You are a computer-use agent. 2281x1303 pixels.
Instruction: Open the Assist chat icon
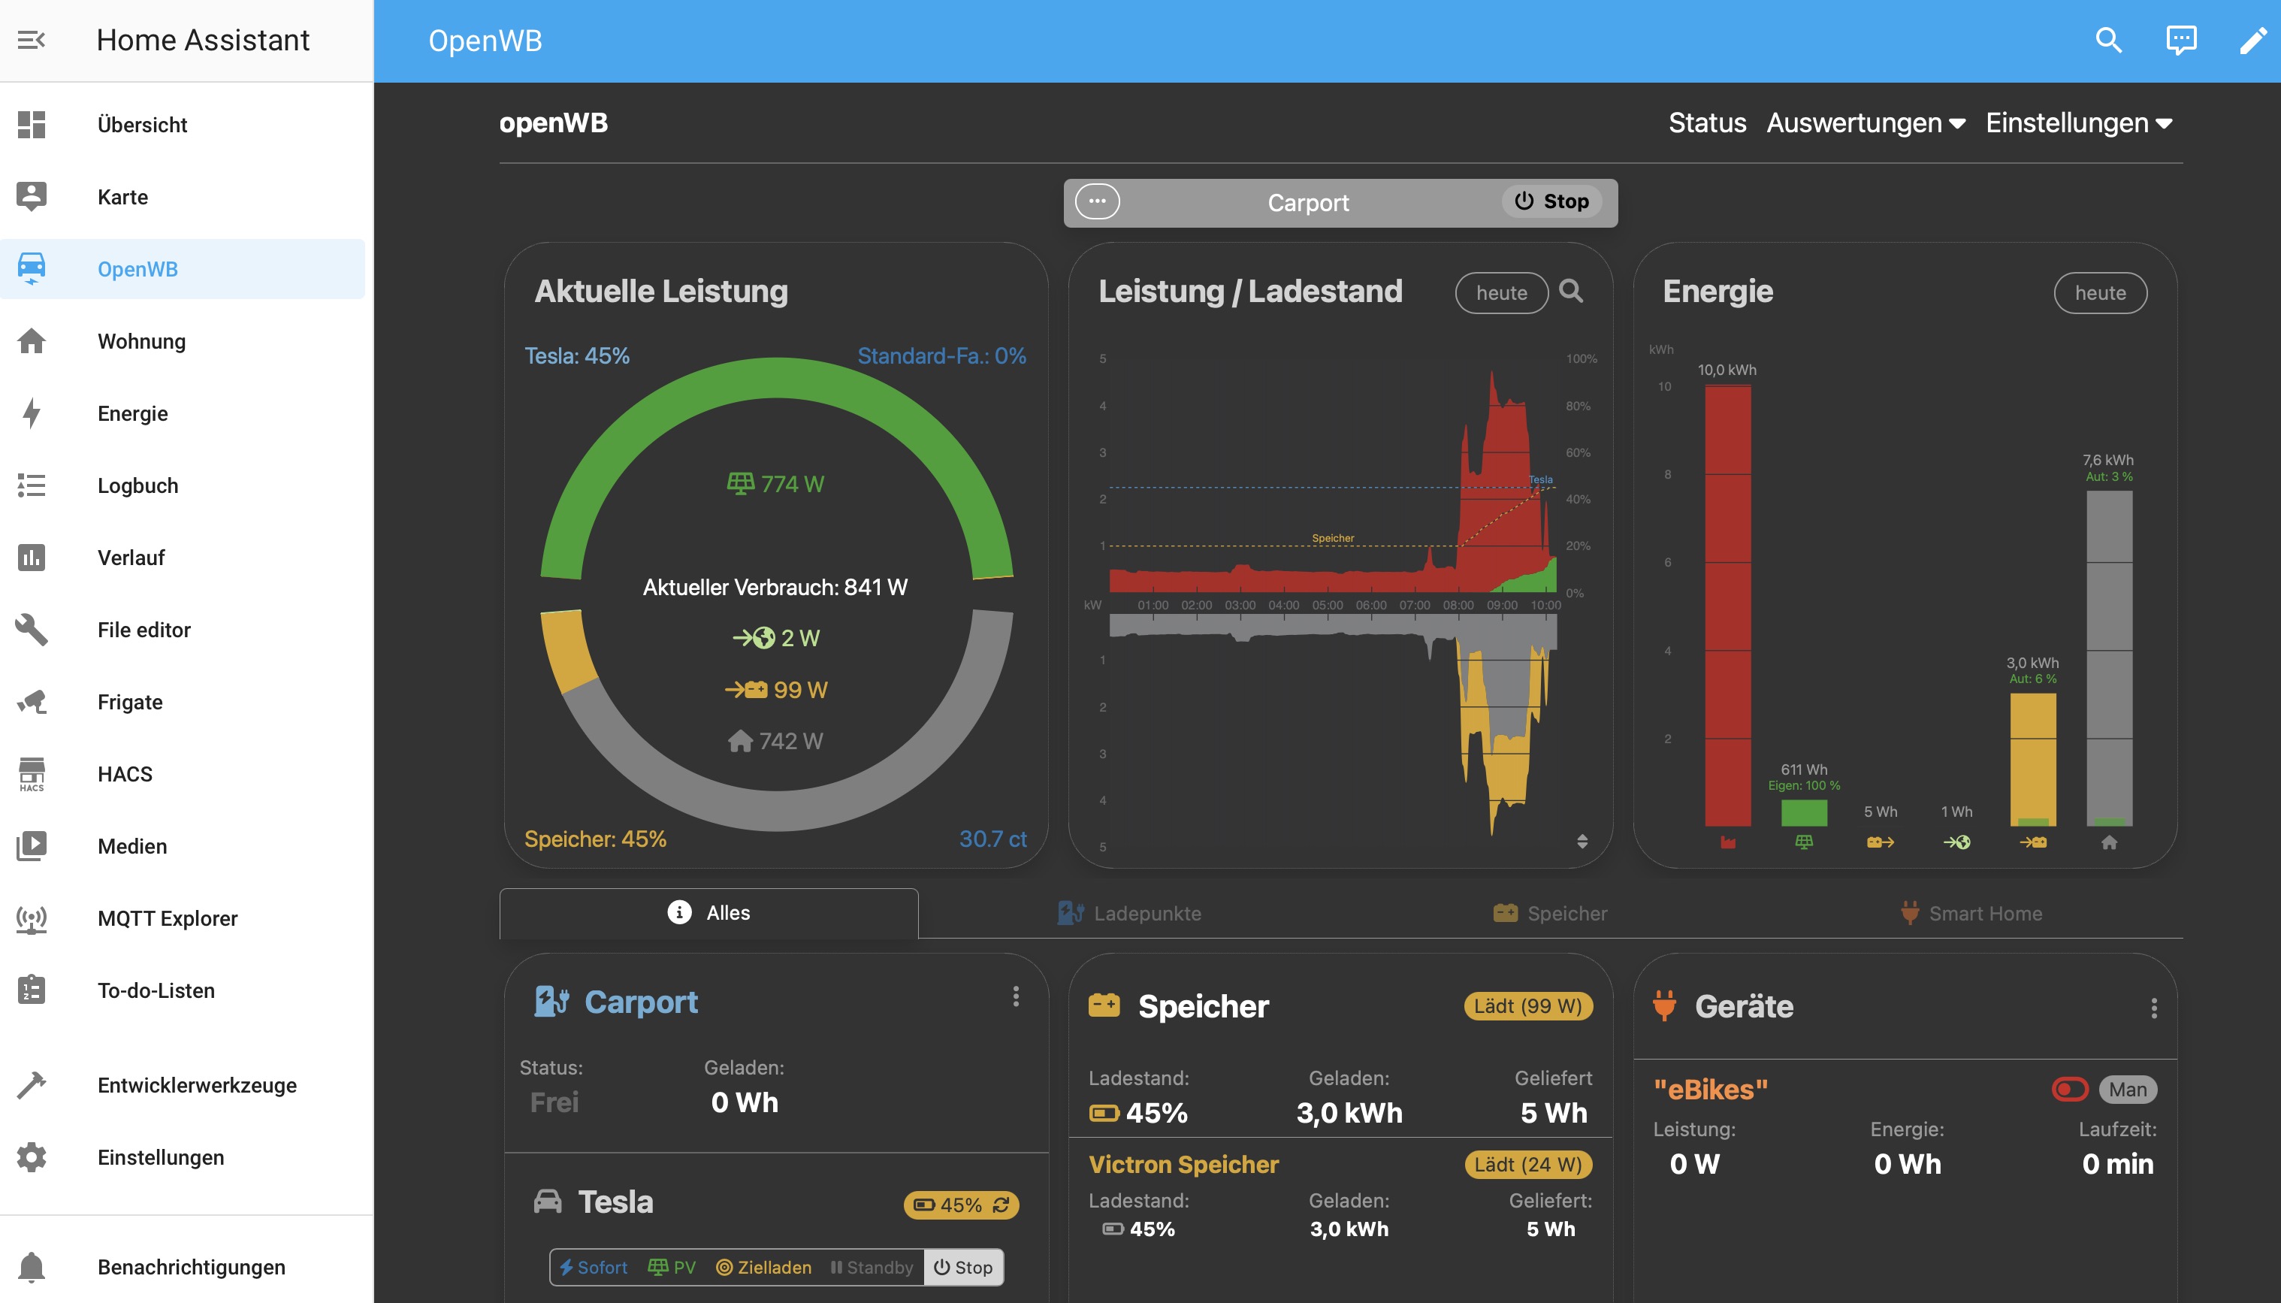click(x=2181, y=41)
